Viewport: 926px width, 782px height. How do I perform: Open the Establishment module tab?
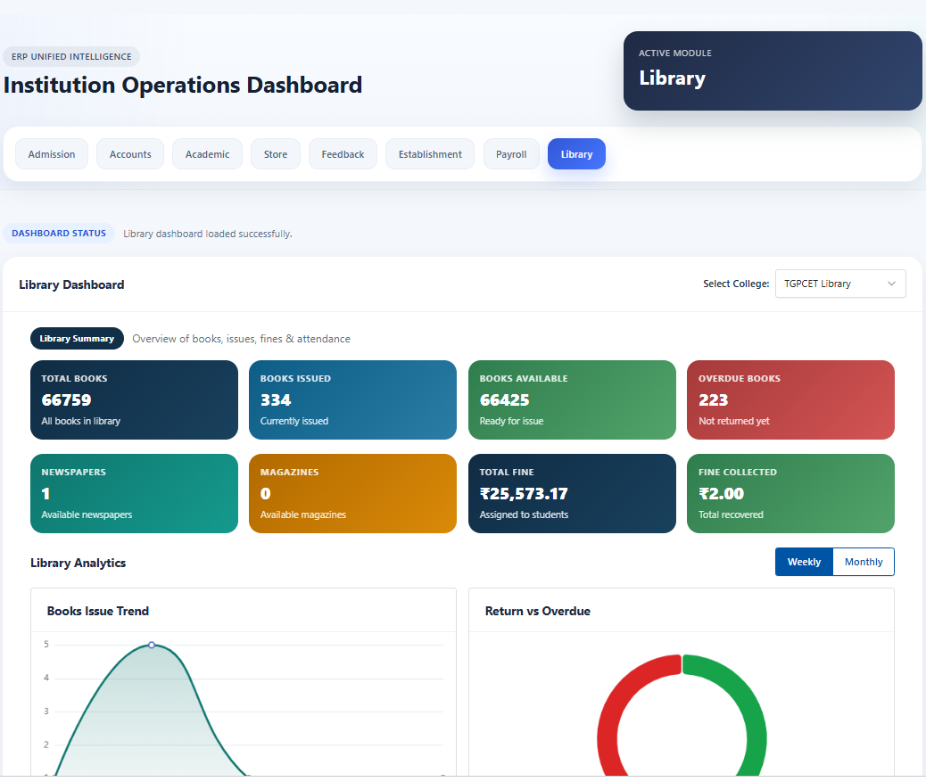[430, 154]
